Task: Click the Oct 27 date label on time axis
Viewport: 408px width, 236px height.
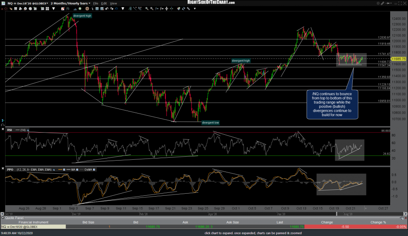Action: 383,208
